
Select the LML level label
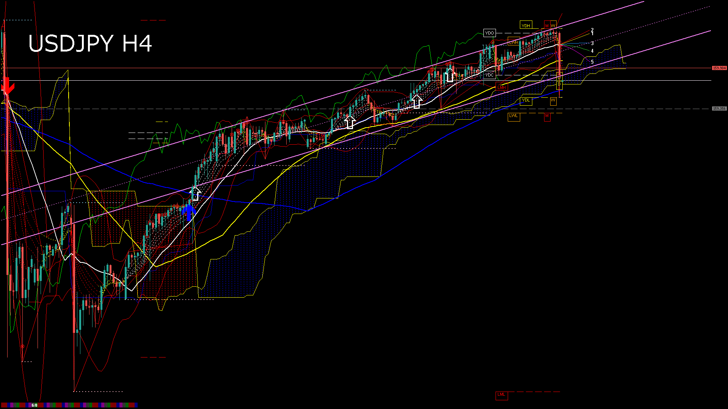502,395
